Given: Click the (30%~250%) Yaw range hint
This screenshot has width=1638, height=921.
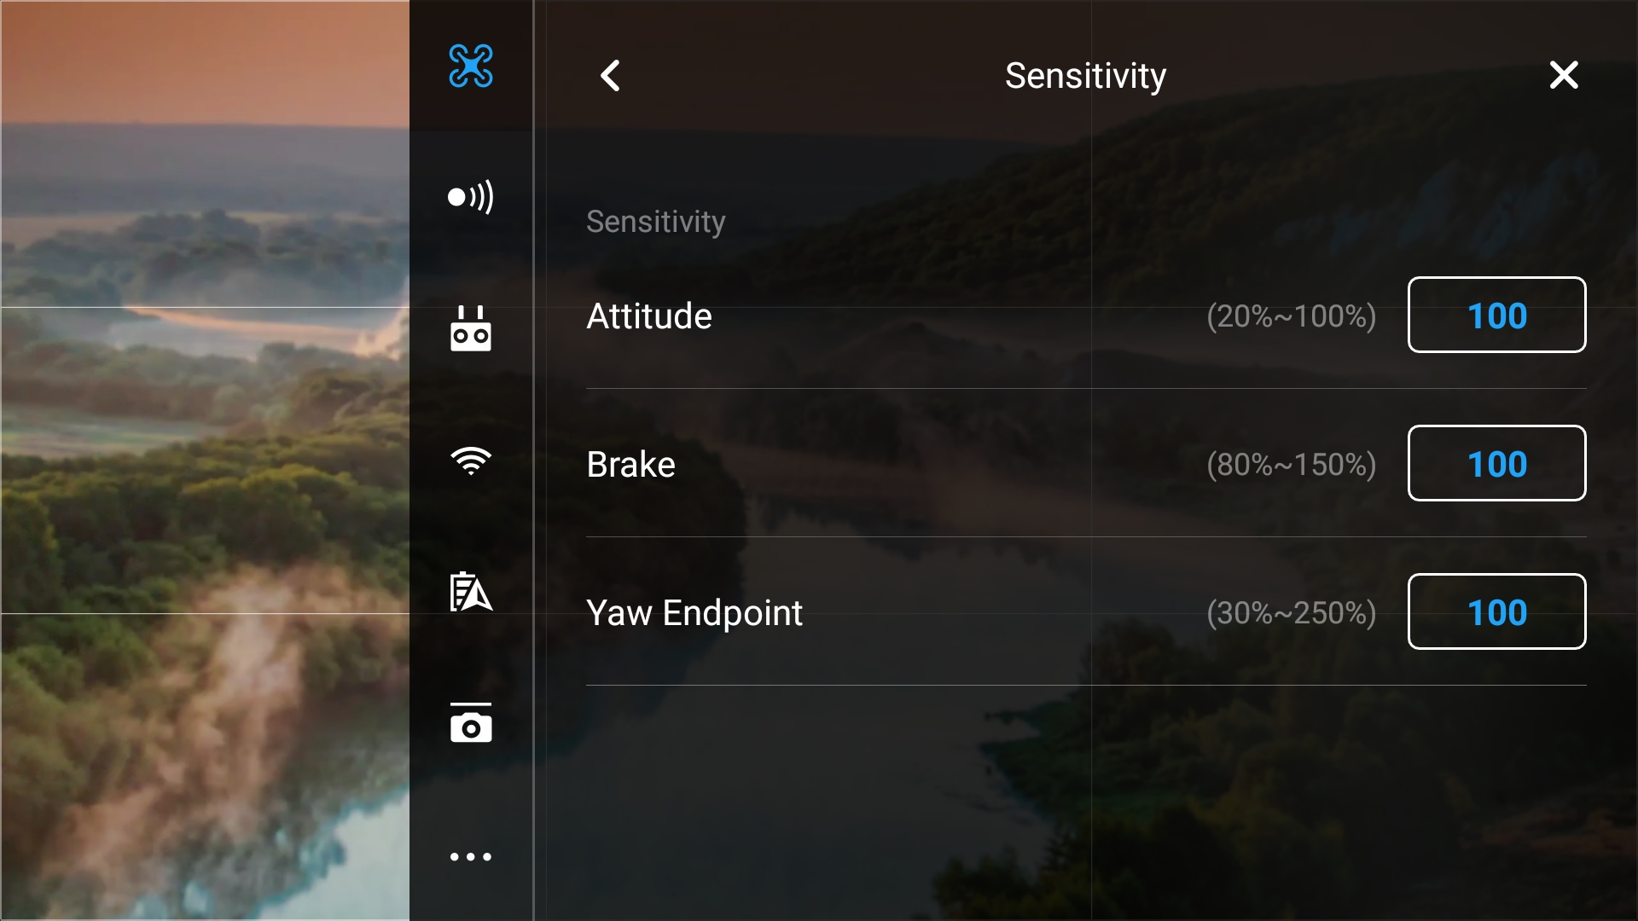Looking at the screenshot, I should (x=1291, y=613).
